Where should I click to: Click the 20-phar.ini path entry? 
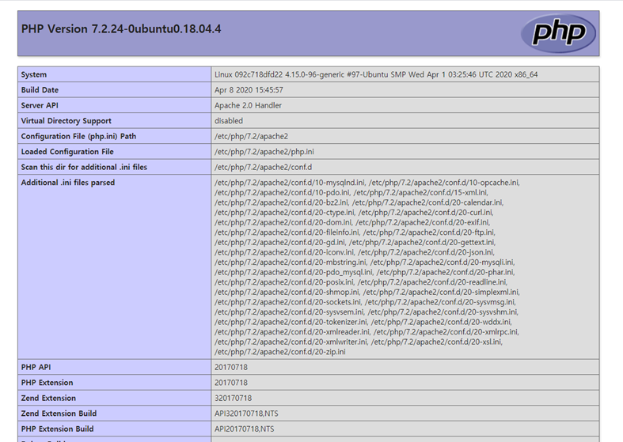[x=446, y=272]
